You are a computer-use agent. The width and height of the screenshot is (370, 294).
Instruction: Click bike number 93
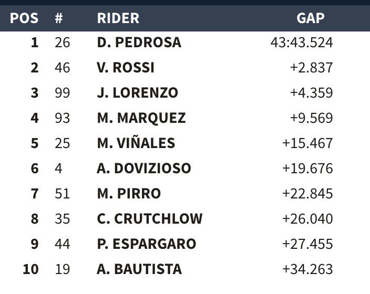[63, 118]
